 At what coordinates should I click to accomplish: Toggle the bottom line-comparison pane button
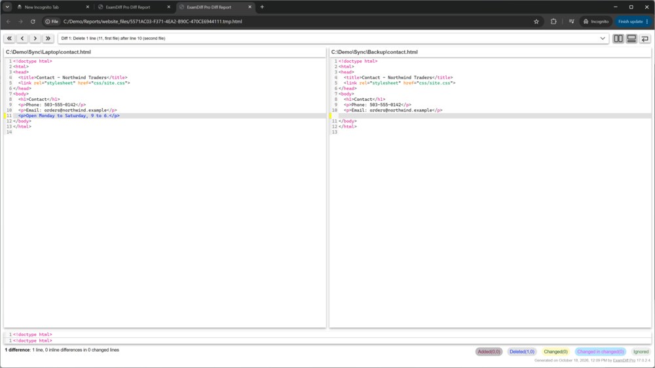(631, 39)
